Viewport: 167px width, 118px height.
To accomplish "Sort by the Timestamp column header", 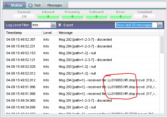I will pyautogui.click(x=23, y=33).
